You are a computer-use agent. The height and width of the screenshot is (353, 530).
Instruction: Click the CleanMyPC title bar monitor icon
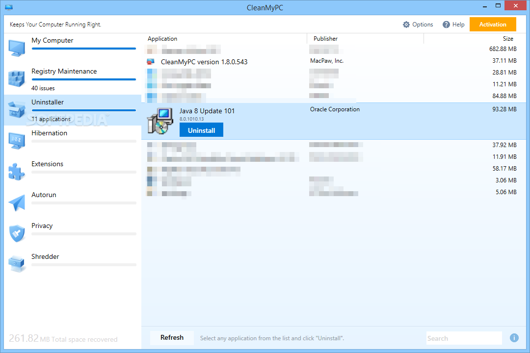9,7
